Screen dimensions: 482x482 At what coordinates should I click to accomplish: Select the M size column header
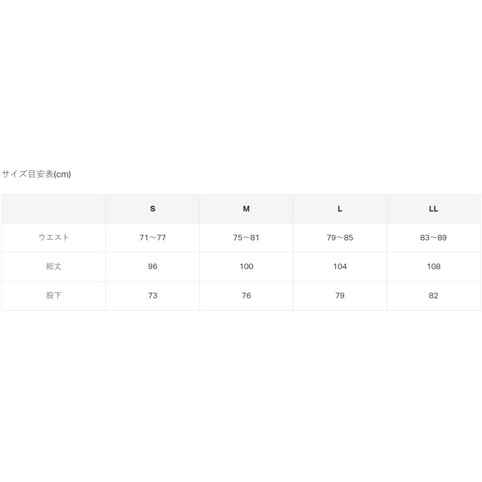click(x=246, y=209)
